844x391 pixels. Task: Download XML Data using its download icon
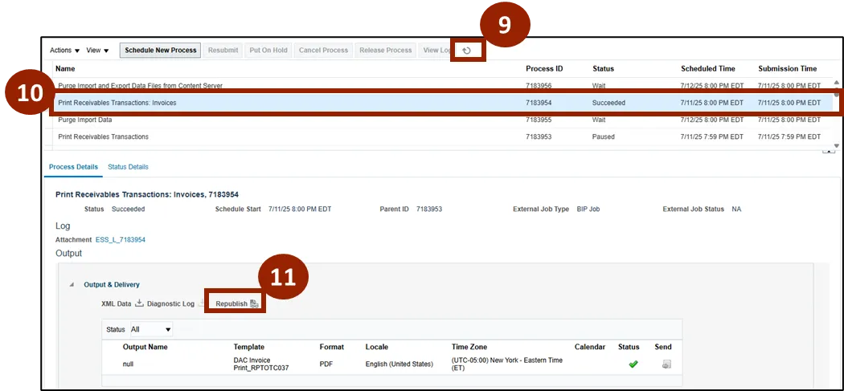[x=138, y=303]
